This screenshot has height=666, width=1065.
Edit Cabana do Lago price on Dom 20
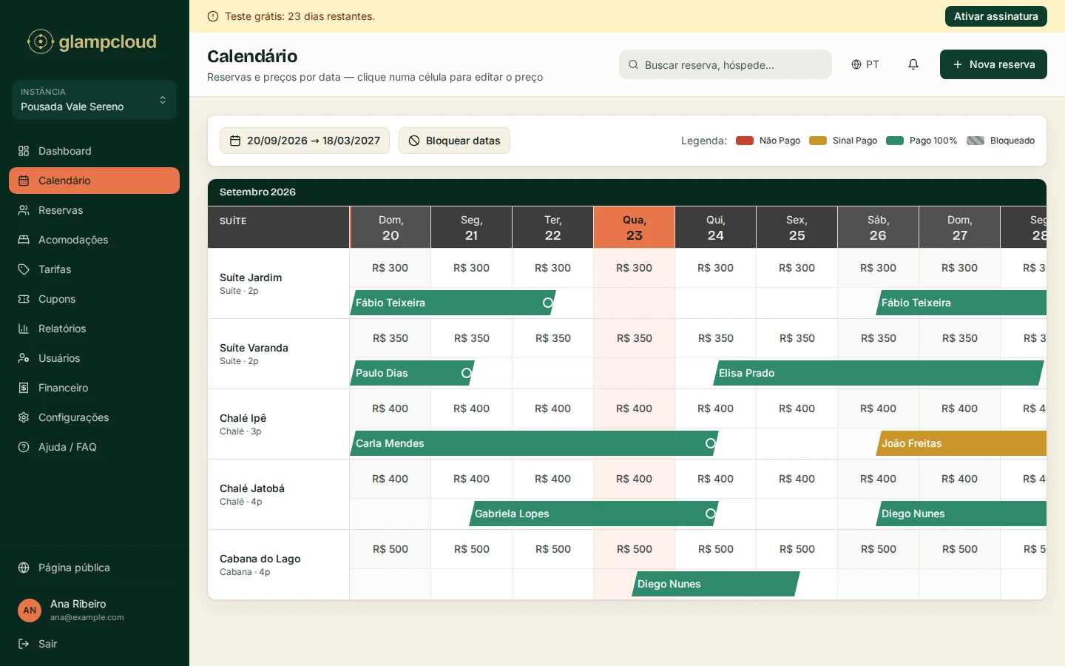coord(390,549)
